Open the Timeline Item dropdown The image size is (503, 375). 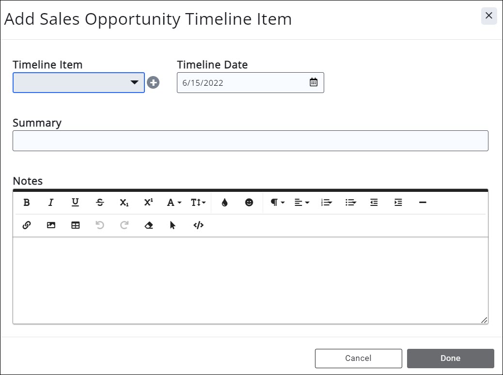[x=79, y=83]
